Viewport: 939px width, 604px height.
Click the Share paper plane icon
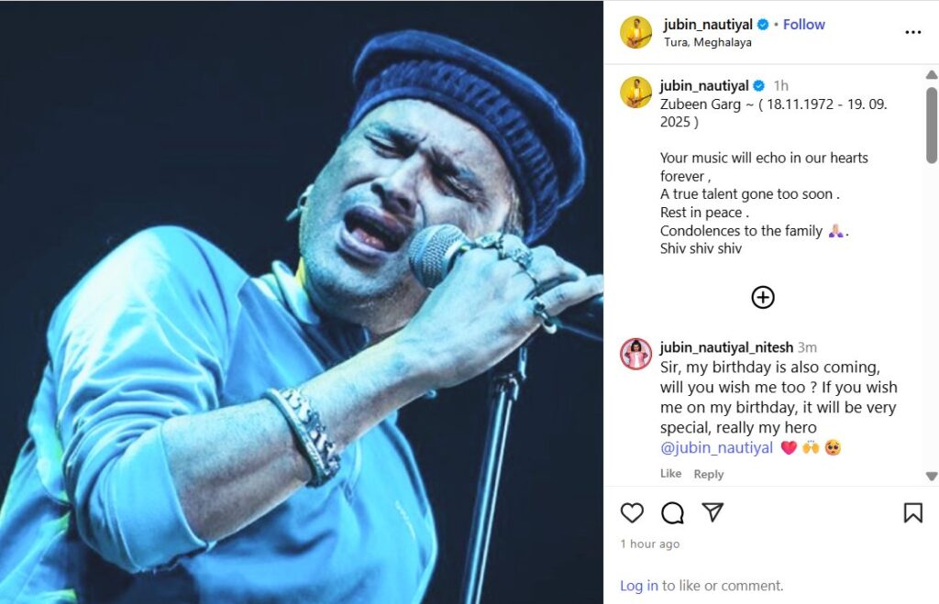[x=713, y=512]
